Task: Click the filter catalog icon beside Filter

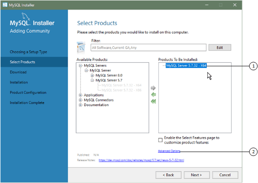Action: pyautogui.click(x=81, y=48)
